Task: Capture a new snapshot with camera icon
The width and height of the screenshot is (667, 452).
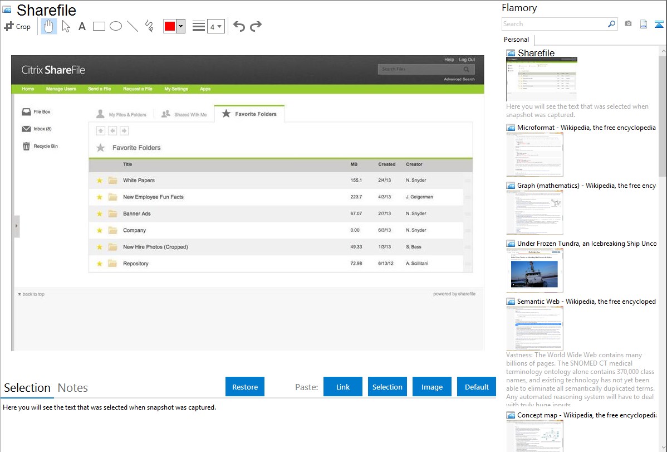Action: click(x=628, y=24)
